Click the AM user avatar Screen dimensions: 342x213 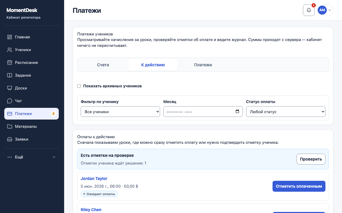coord(322,10)
